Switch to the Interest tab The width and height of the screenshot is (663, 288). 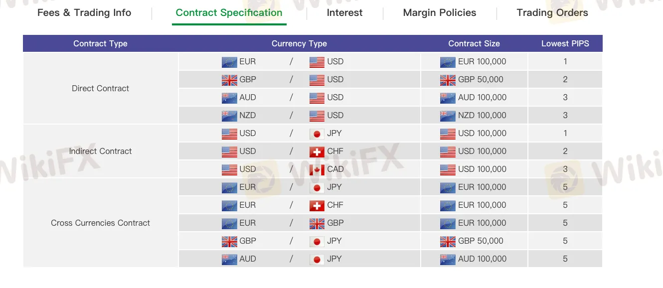pos(344,13)
